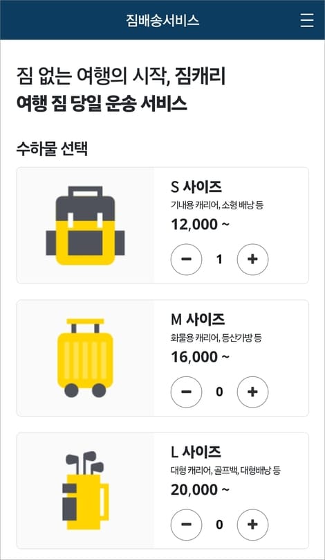Select the M 사이즈 title
This screenshot has height=560, width=325.
coord(198,320)
